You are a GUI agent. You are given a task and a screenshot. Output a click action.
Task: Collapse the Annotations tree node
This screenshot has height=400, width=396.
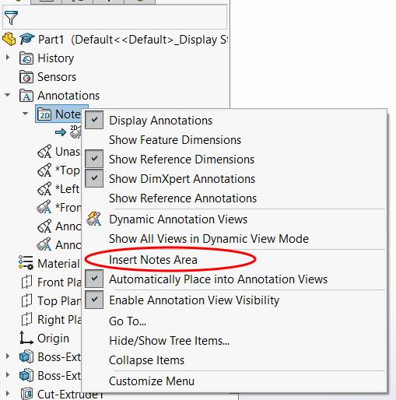8,95
